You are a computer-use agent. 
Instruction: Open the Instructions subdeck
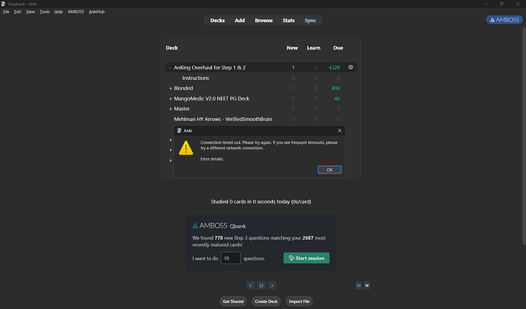196,78
